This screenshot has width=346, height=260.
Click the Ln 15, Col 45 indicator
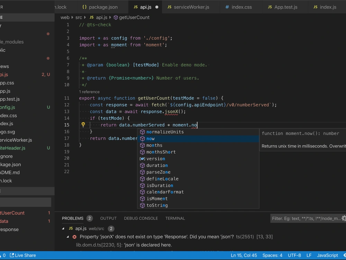click(x=244, y=255)
